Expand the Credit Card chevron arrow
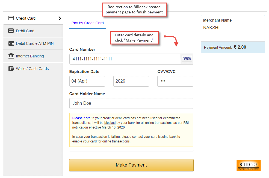This screenshot has height=178, width=269. (59, 18)
